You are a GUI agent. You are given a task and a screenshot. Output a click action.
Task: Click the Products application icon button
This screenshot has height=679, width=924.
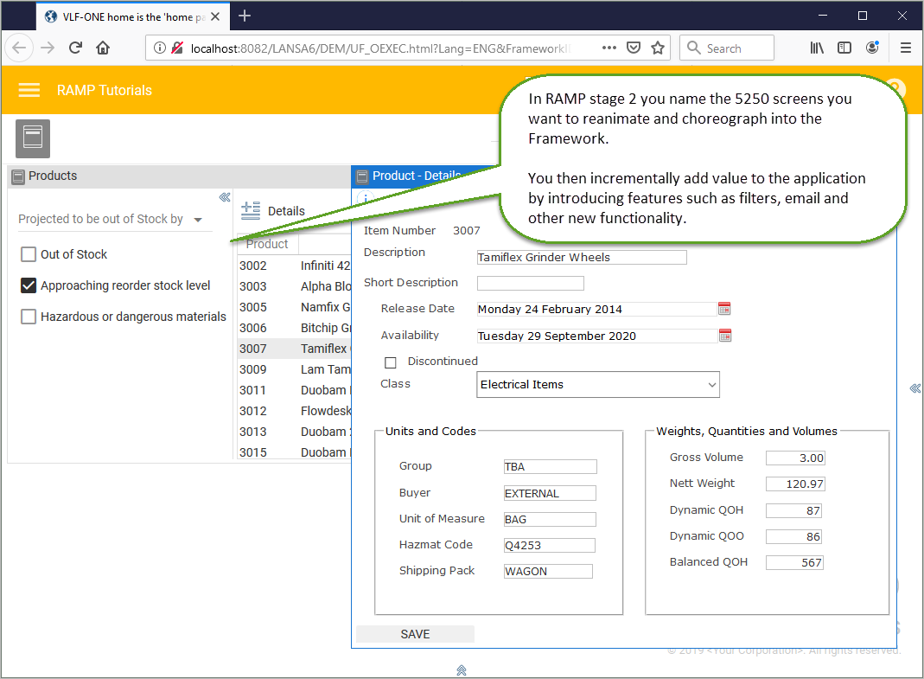click(x=32, y=138)
